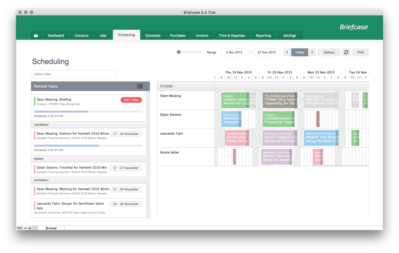Select Coopers COO003 green schedule block
This screenshot has height=253, width=399.
pyautogui.click(x=235, y=100)
